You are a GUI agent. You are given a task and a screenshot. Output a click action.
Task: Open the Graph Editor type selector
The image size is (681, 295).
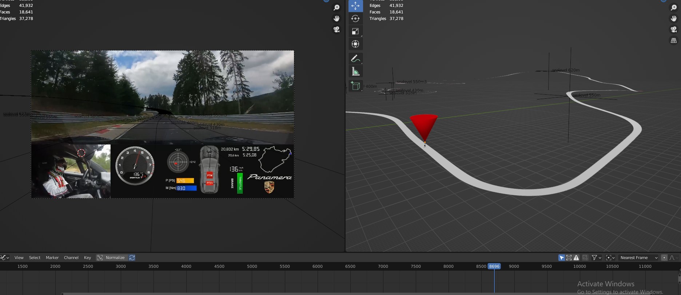point(5,258)
